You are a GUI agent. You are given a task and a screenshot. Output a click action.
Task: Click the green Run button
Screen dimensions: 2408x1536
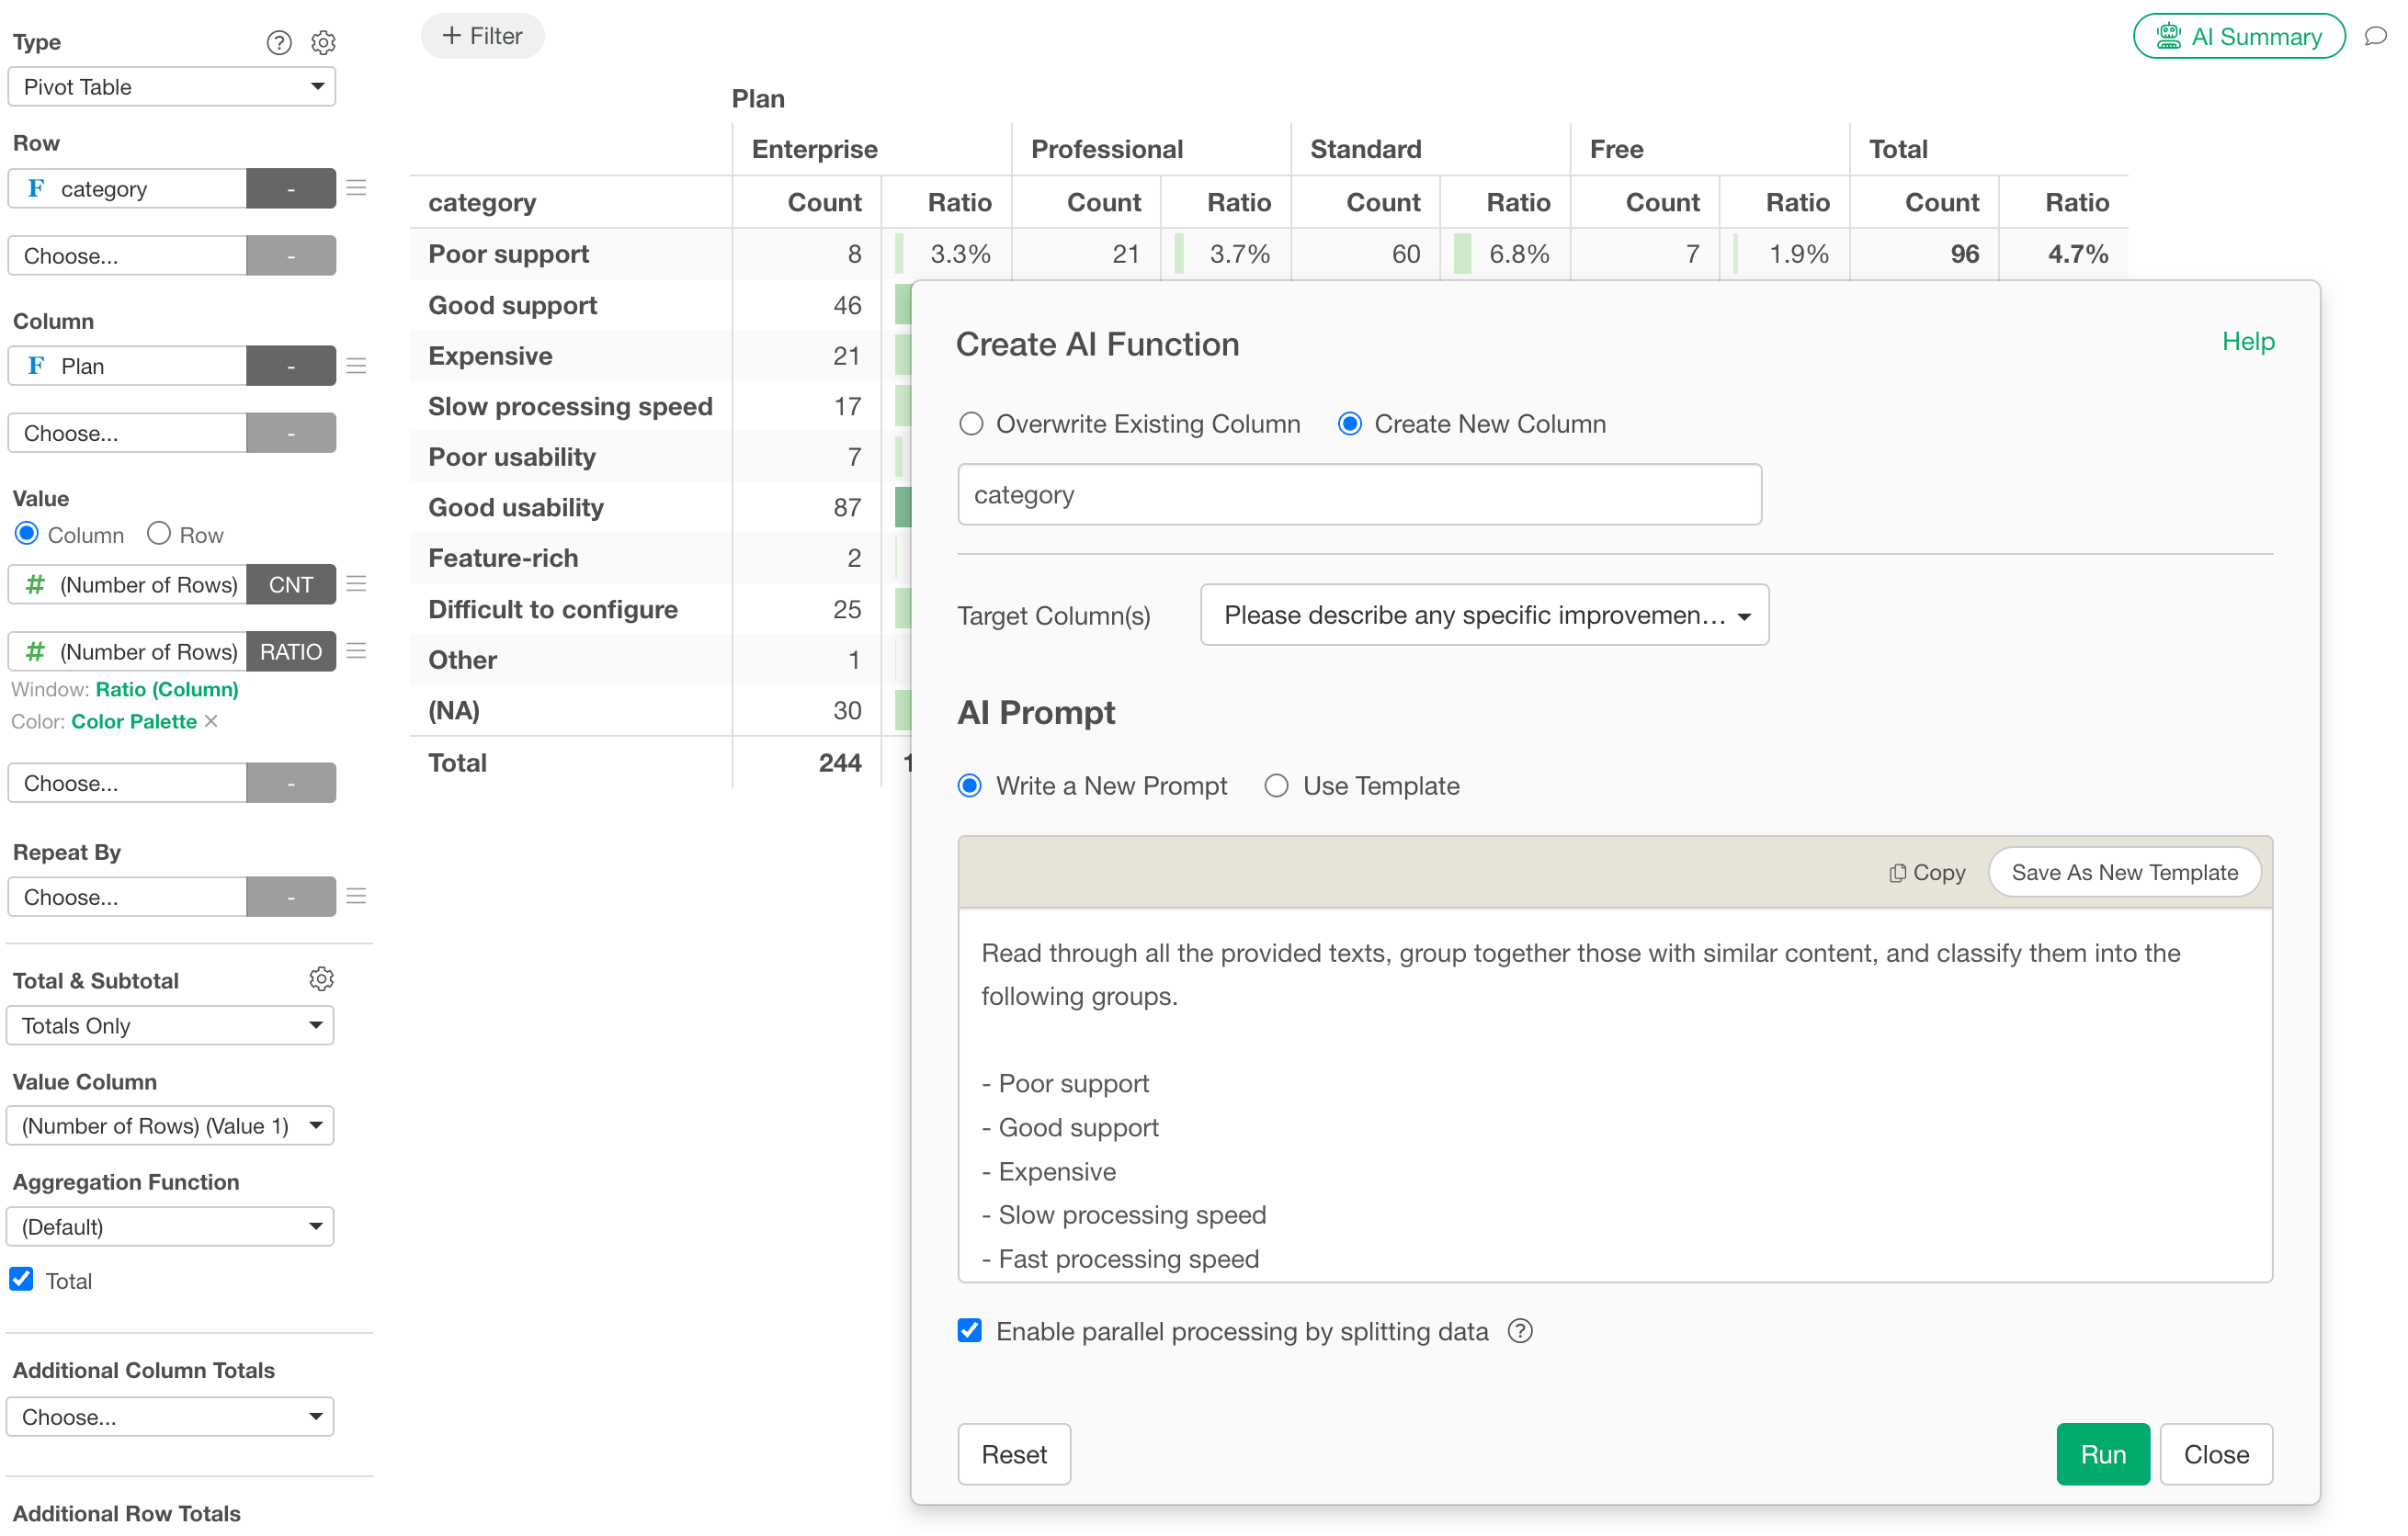(2103, 1454)
